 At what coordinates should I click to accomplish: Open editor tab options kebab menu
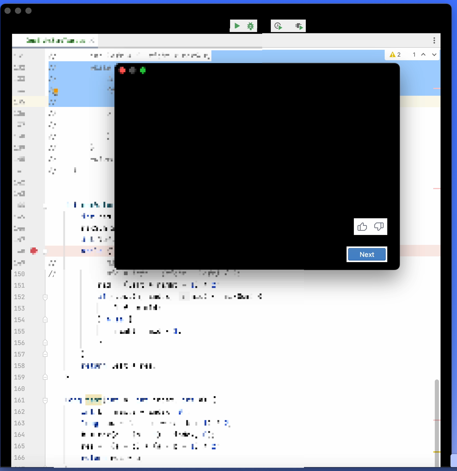[x=434, y=40]
